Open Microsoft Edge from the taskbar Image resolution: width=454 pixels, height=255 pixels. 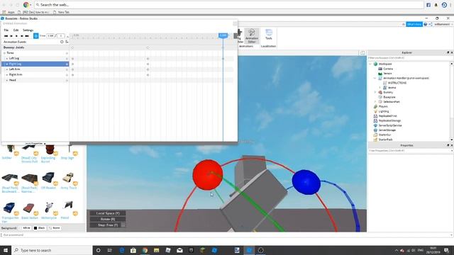122,250
